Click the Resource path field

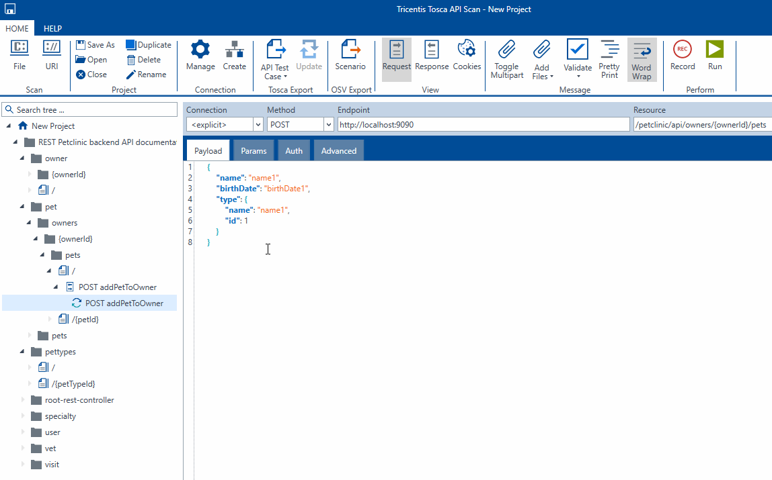(703, 124)
